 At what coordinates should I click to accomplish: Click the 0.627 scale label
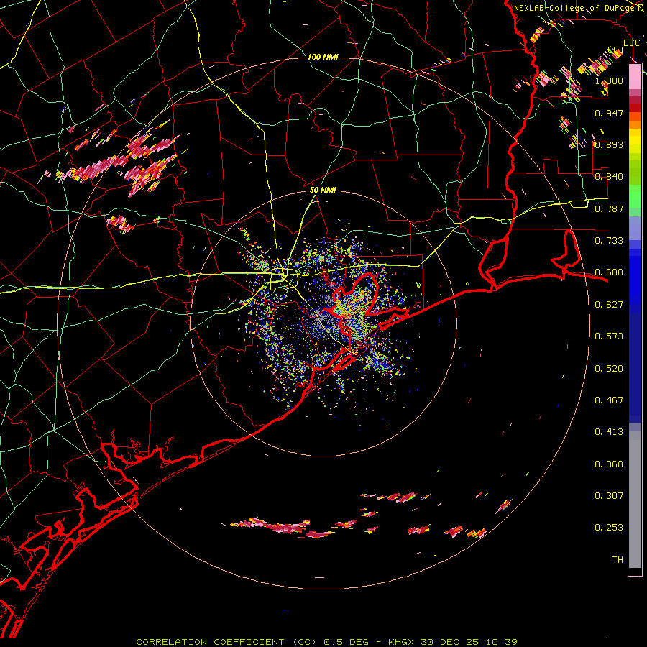pos(609,305)
